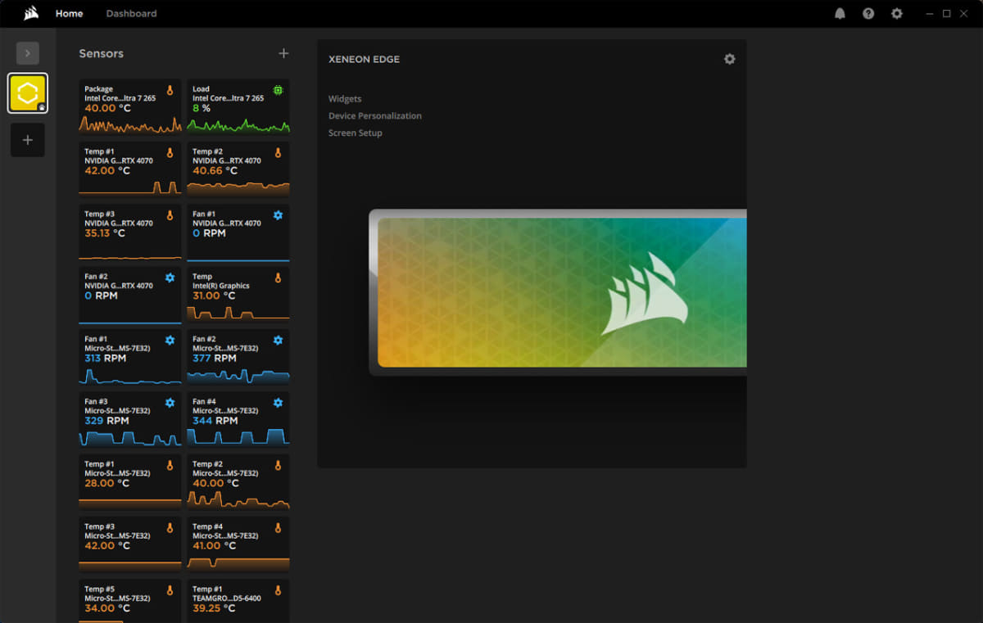
Task: Click the blue Fan #4 RPM graph
Action: (x=238, y=437)
